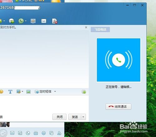This screenshot has height=137, width=156.
Task: Click the font T formatting icon
Action: pyautogui.click(x=10, y=92)
